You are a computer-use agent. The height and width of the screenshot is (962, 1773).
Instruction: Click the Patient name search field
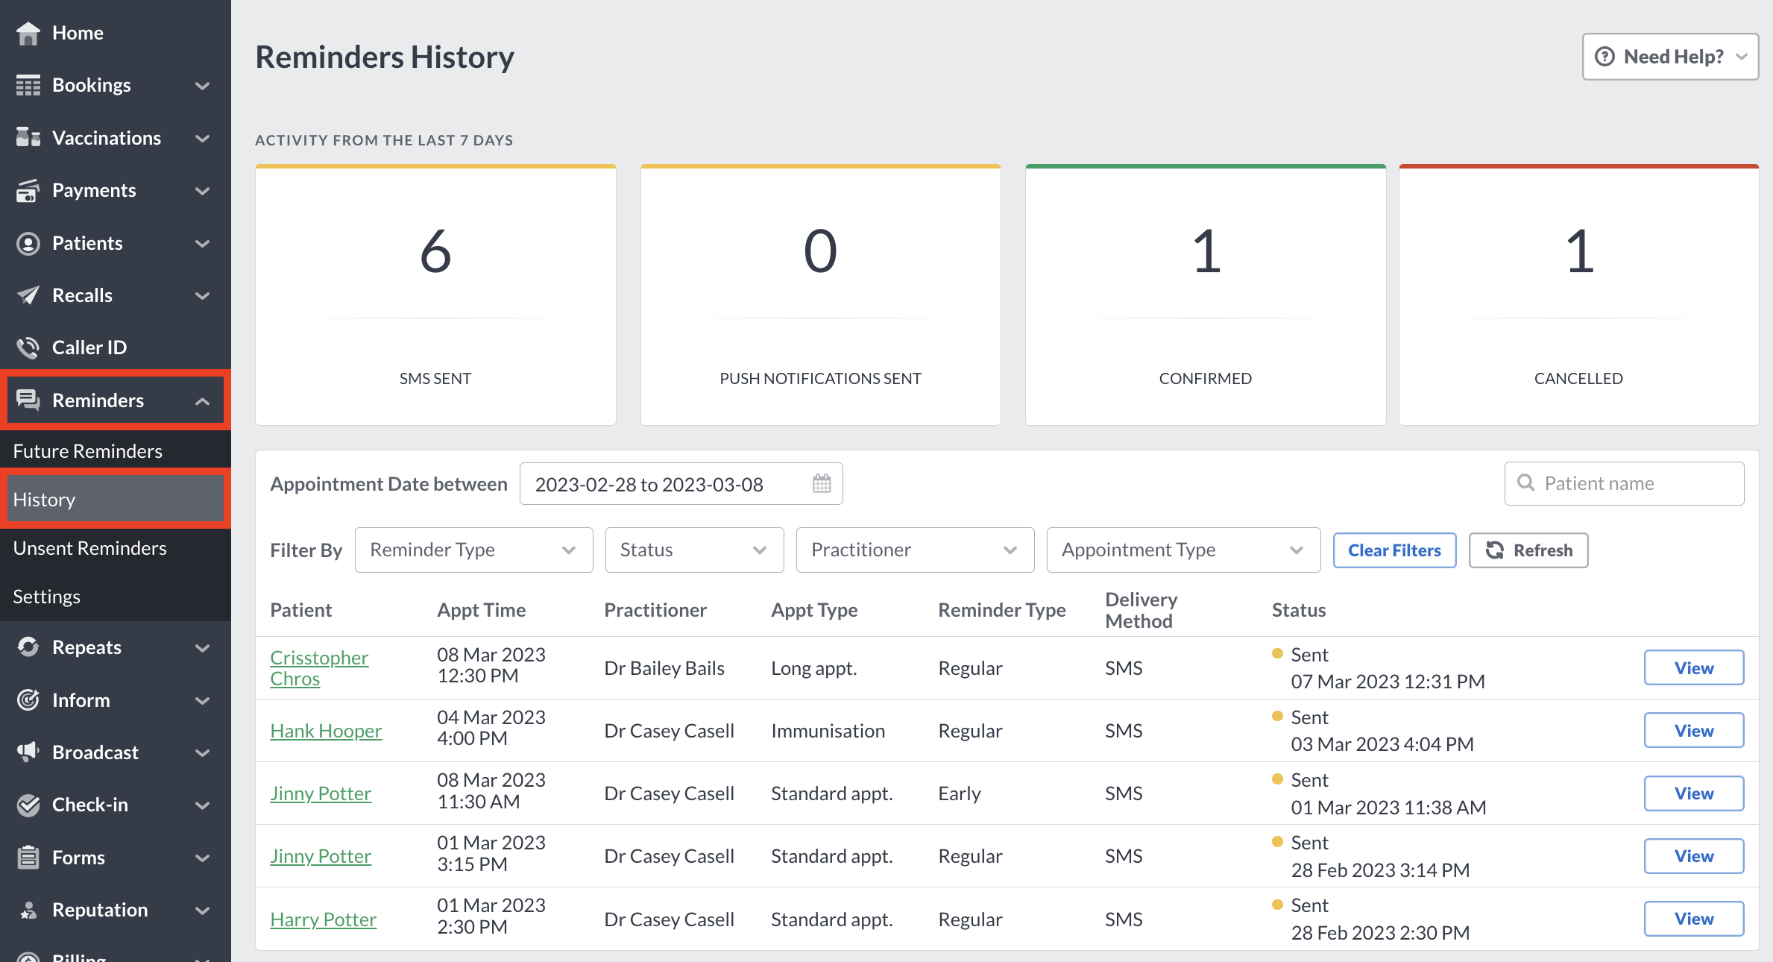pyautogui.click(x=1624, y=483)
